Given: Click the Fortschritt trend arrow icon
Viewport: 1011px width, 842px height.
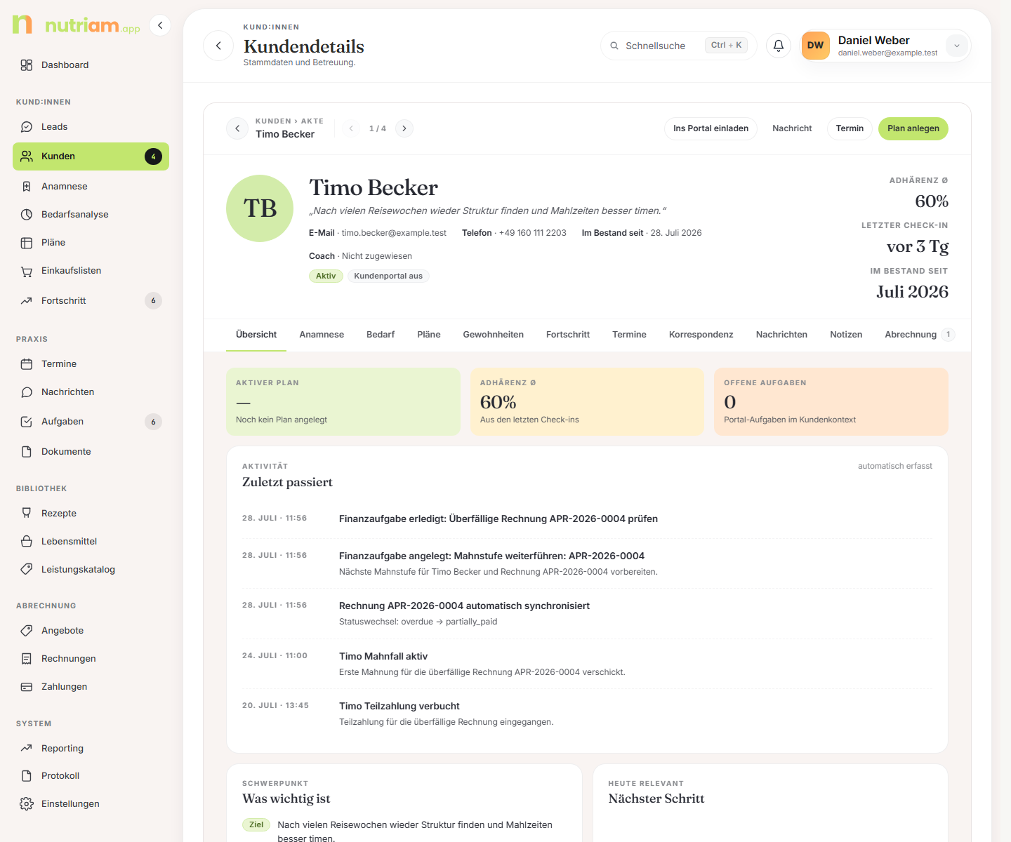Looking at the screenshot, I should (x=27, y=301).
